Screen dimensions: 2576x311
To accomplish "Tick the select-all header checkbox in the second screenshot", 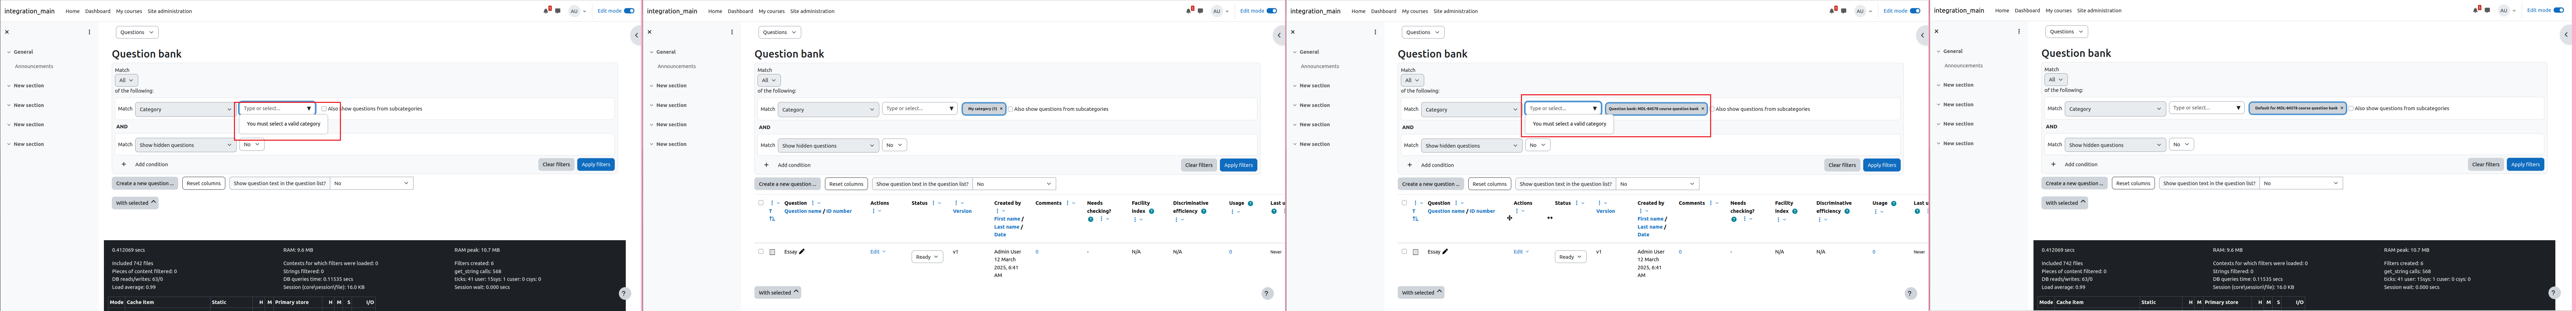I will 761,203.
